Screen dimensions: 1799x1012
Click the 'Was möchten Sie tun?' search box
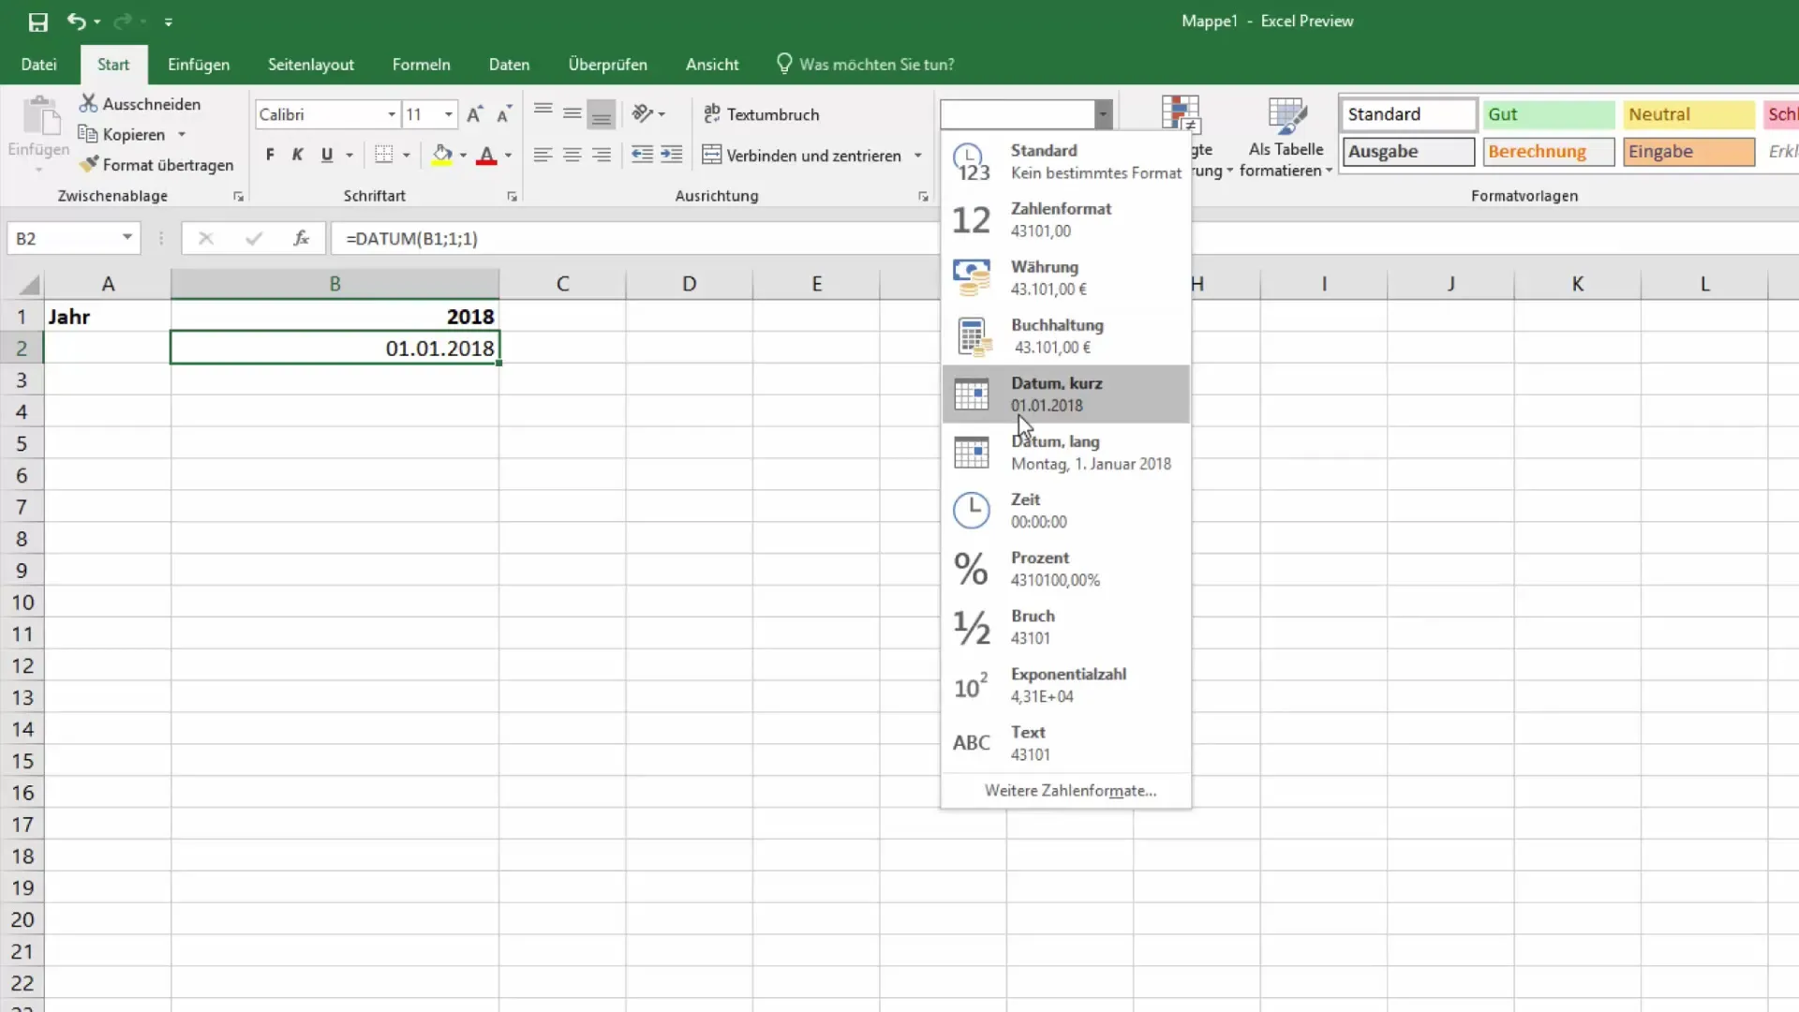(x=866, y=65)
